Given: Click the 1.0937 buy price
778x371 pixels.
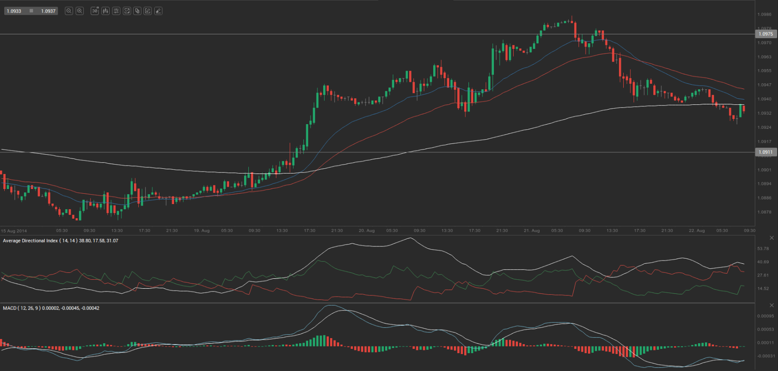Looking at the screenshot, I should click(x=48, y=11).
